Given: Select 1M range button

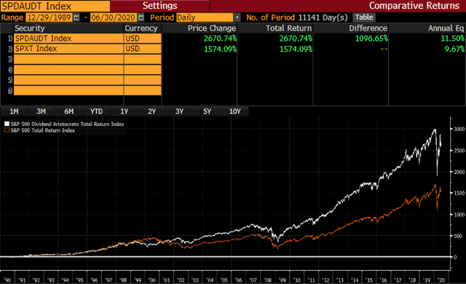Looking at the screenshot, I should point(14,111).
